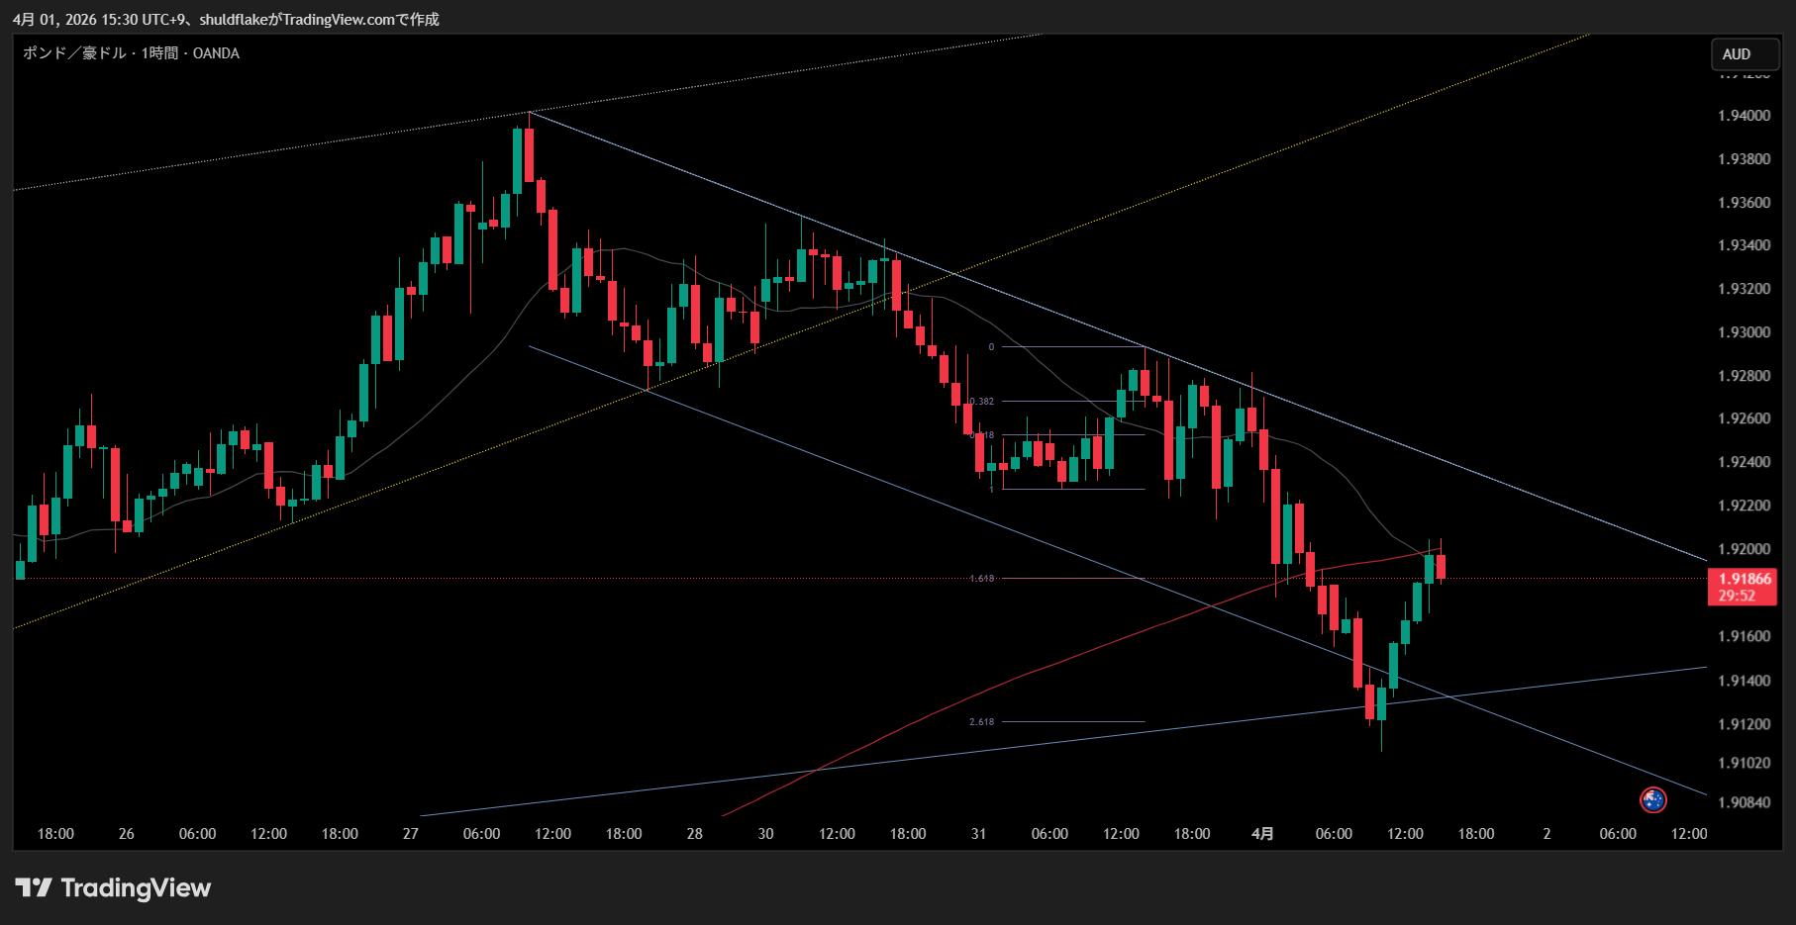This screenshot has width=1796, height=925.
Task: Click the 26 date on time axis
Action: [x=126, y=834]
